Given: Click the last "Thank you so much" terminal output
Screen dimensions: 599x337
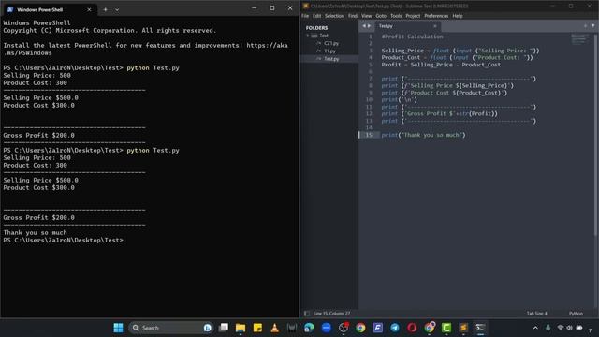Looking at the screenshot, I should (36, 233).
